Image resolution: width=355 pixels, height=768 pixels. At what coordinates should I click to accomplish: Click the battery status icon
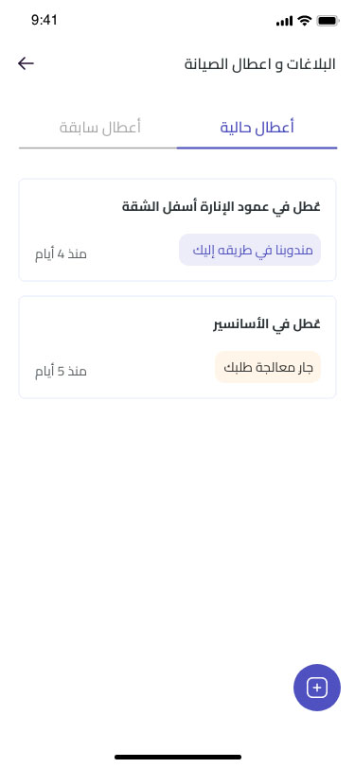tap(328, 21)
